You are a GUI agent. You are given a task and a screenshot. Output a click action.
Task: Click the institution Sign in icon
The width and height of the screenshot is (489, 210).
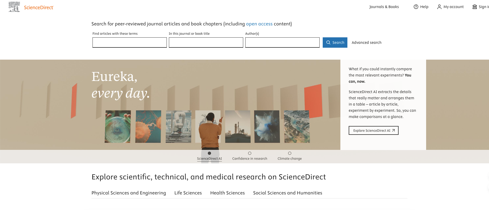475,7
